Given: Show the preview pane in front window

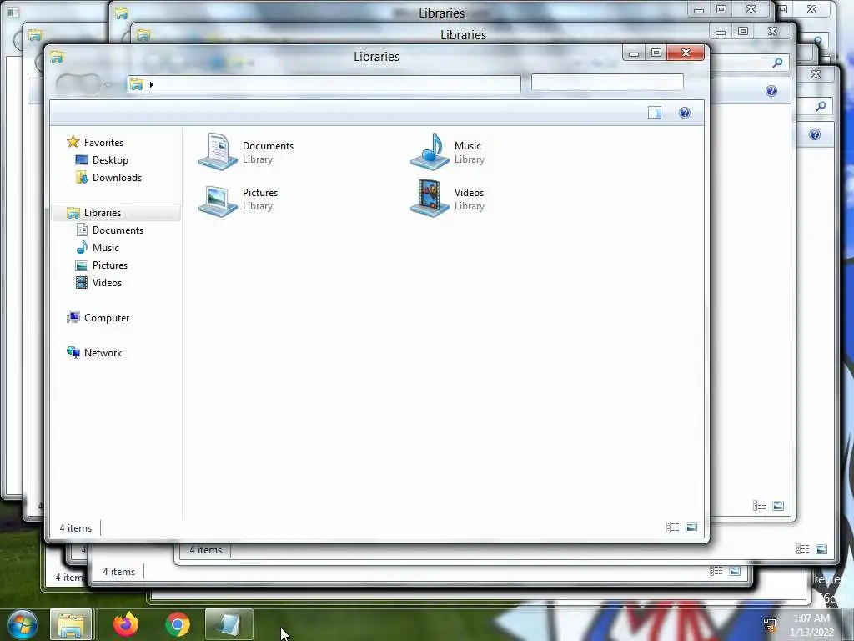Looking at the screenshot, I should point(655,113).
